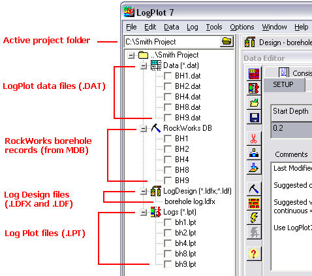
Task: Collapse the LogDesign node
Action: [143, 192]
